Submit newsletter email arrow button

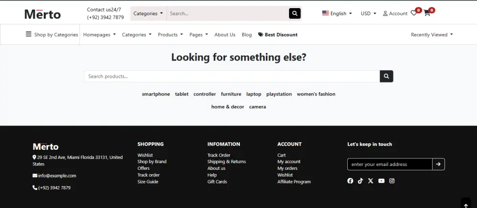point(438,164)
